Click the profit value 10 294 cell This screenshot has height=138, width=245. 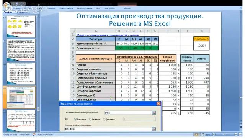tap(201, 46)
